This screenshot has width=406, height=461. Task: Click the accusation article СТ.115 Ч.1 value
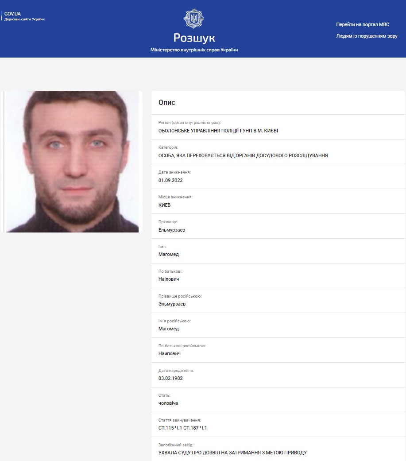tap(182, 428)
